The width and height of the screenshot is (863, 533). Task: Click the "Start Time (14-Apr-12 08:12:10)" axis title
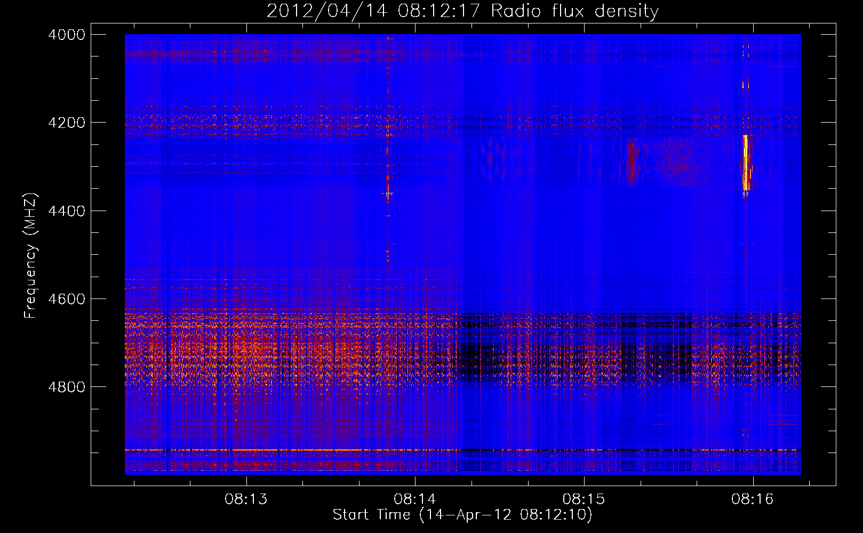click(x=462, y=515)
